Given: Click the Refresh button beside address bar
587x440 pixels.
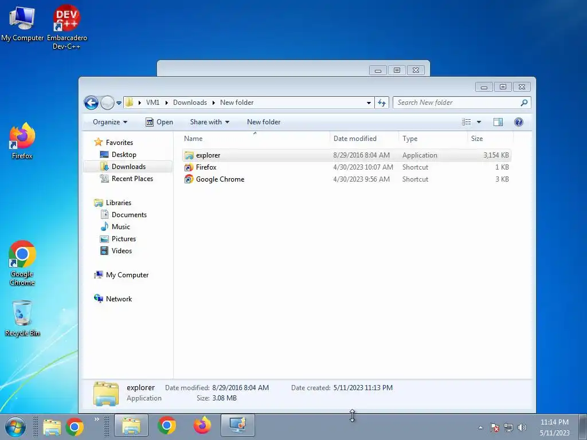Looking at the screenshot, I should click(382, 103).
